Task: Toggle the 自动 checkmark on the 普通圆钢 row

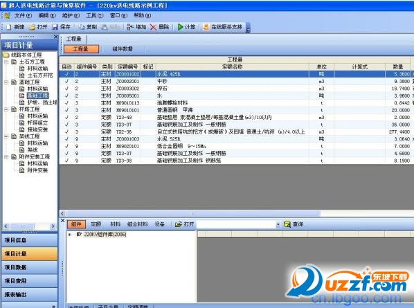Action: [x=66, y=110]
